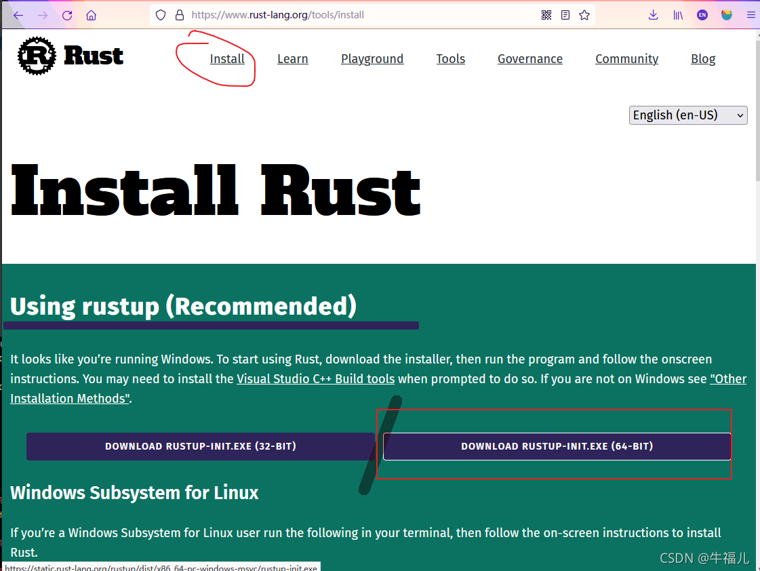Toggle reader view icon in address bar
Image resolution: width=760 pixels, height=571 pixels.
pos(565,15)
